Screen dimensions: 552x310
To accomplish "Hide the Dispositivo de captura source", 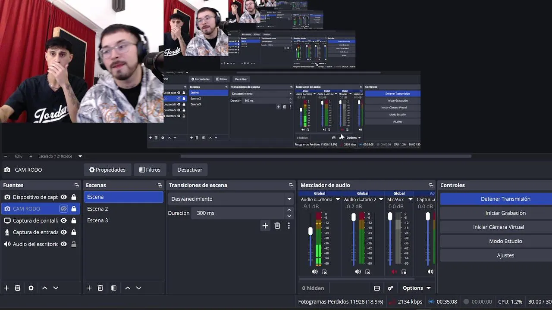I will [x=64, y=197].
